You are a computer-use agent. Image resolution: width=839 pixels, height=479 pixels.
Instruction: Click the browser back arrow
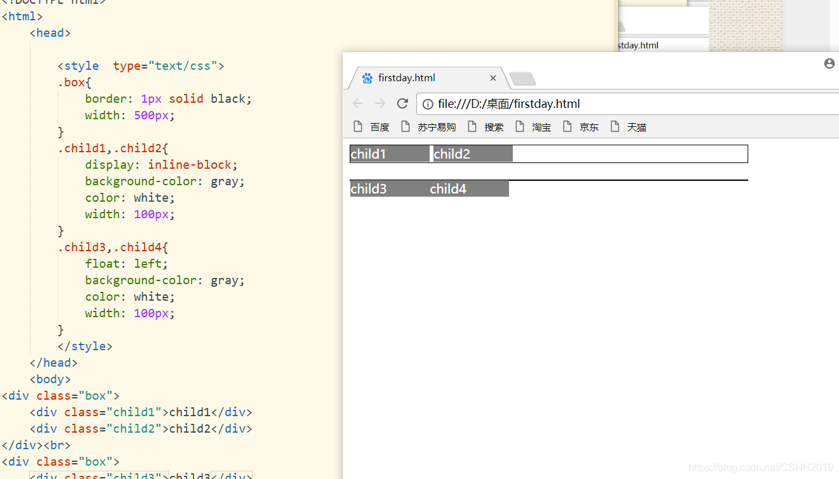(358, 103)
